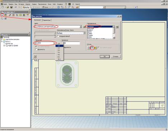Select the Overlay View tool
Image resolution: width=168 pixels, height=131 pixels.
pyautogui.click(x=28, y=15)
